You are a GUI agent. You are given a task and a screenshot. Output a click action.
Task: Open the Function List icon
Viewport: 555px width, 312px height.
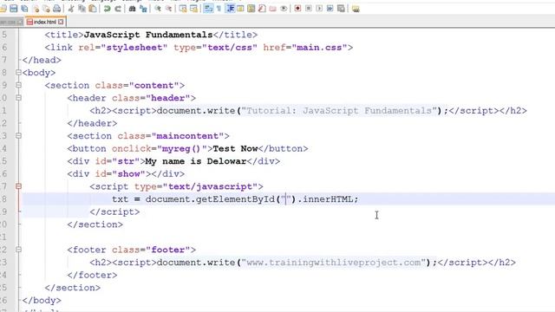(262, 9)
